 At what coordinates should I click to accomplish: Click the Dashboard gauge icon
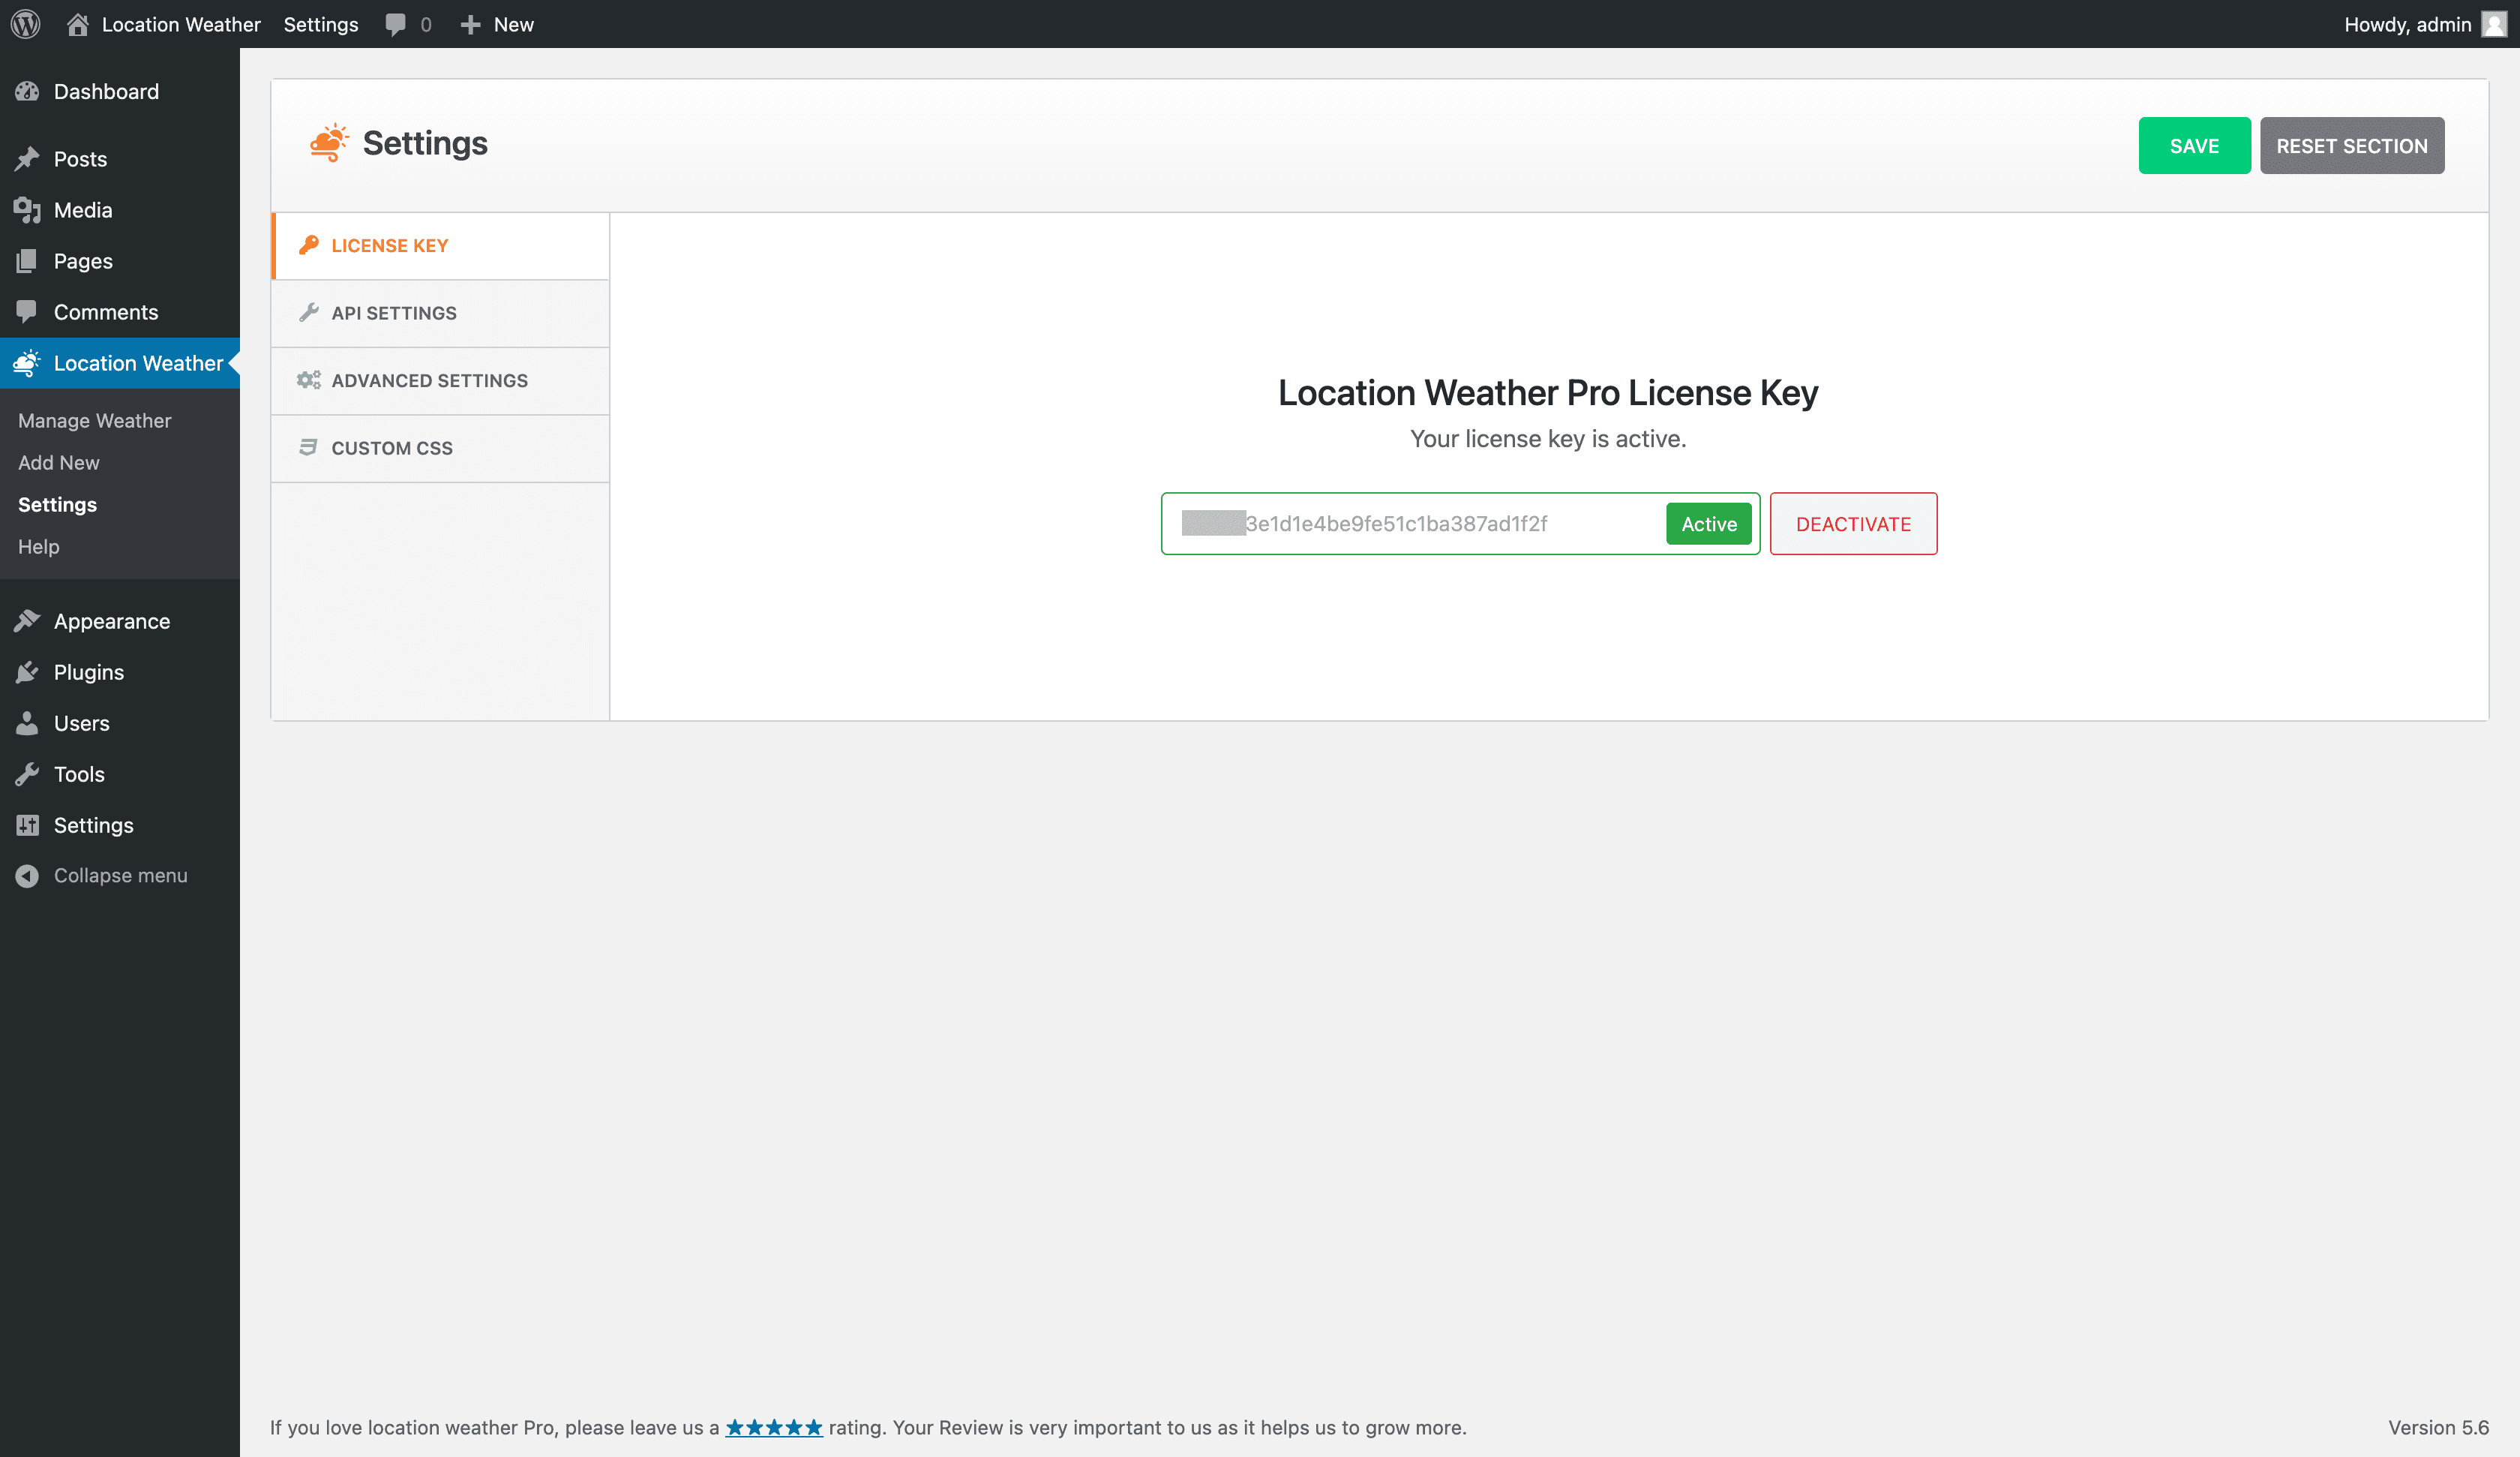pos(27,91)
